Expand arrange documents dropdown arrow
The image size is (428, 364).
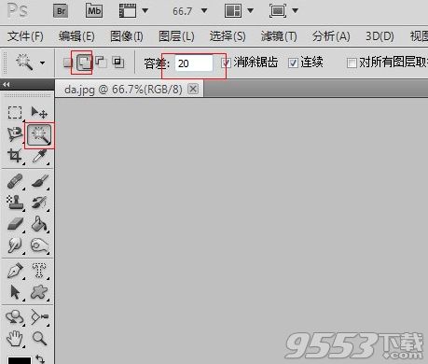pos(250,11)
